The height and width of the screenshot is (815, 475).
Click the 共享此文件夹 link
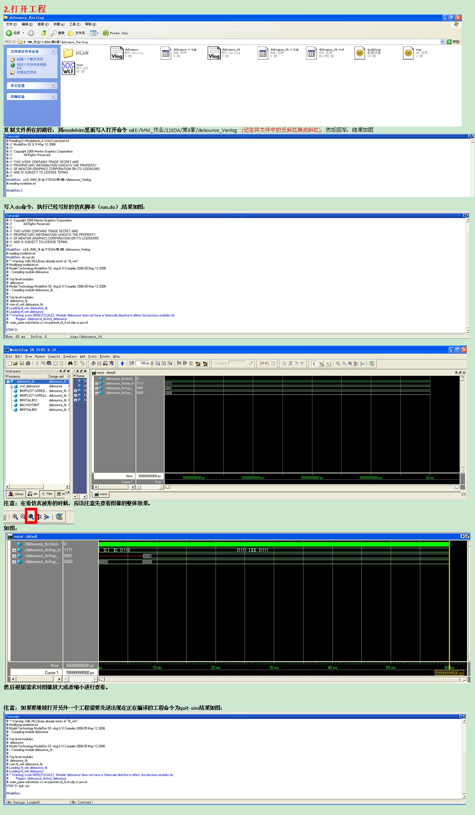pos(26,72)
